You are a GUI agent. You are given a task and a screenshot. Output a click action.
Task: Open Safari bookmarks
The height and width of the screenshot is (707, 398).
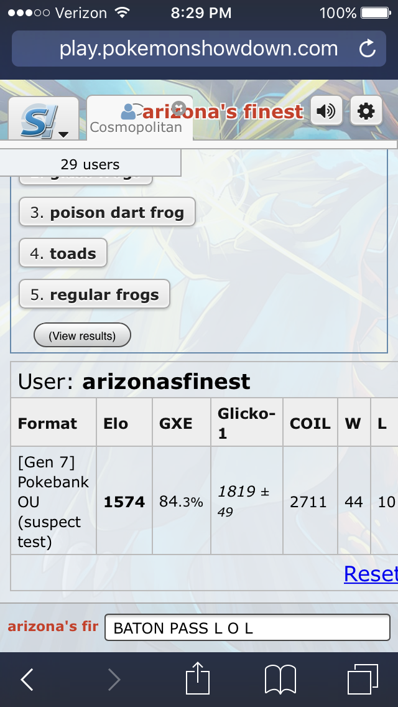click(x=280, y=680)
